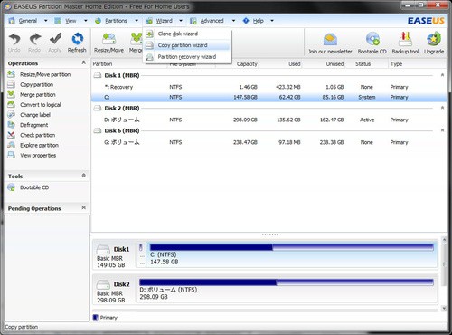Screen dimensions: 452x335
Task: Choose Merge partition in Operations panel
Action: (x=38, y=95)
